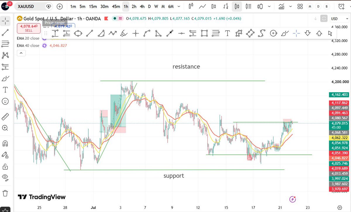
Task: Click the red SELL price button
Action: pos(29,28)
